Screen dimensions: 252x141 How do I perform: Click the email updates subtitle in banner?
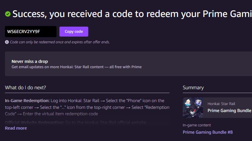click(77, 67)
